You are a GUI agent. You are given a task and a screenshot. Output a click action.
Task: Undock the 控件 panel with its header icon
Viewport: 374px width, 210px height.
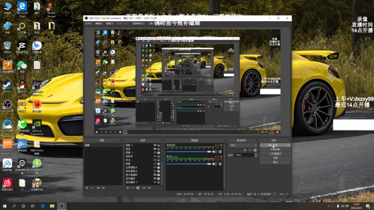(289, 140)
